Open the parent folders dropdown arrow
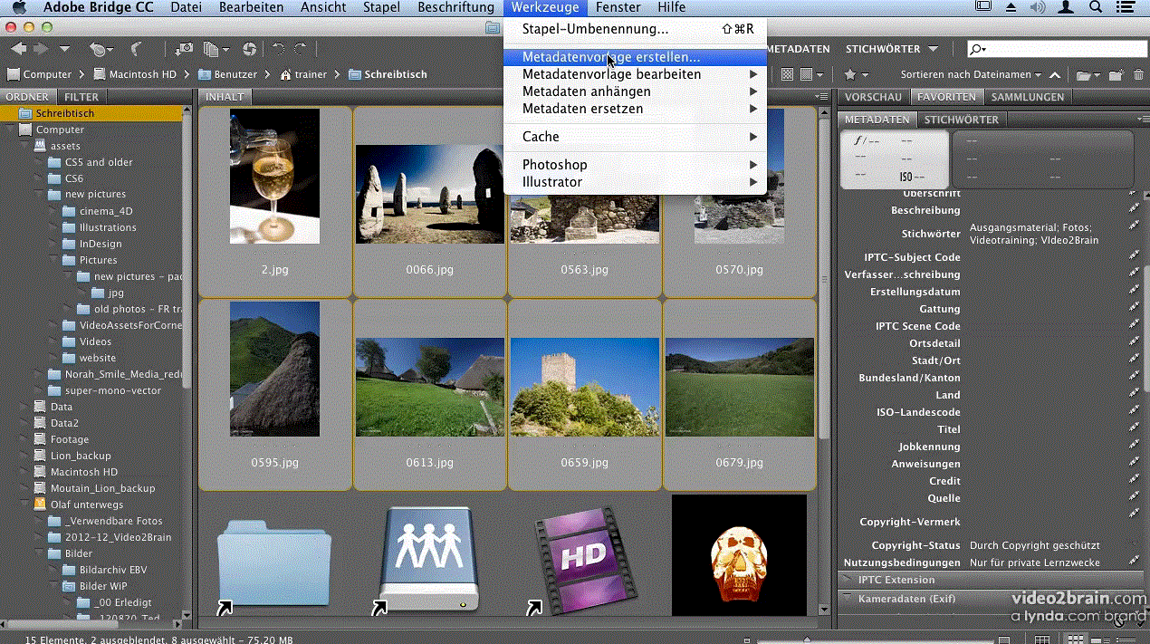This screenshot has width=1150, height=644. pyautogui.click(x=64, y=49)
